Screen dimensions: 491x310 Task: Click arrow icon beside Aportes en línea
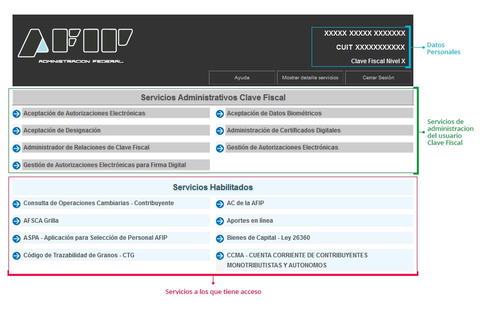tap(220, 221)
